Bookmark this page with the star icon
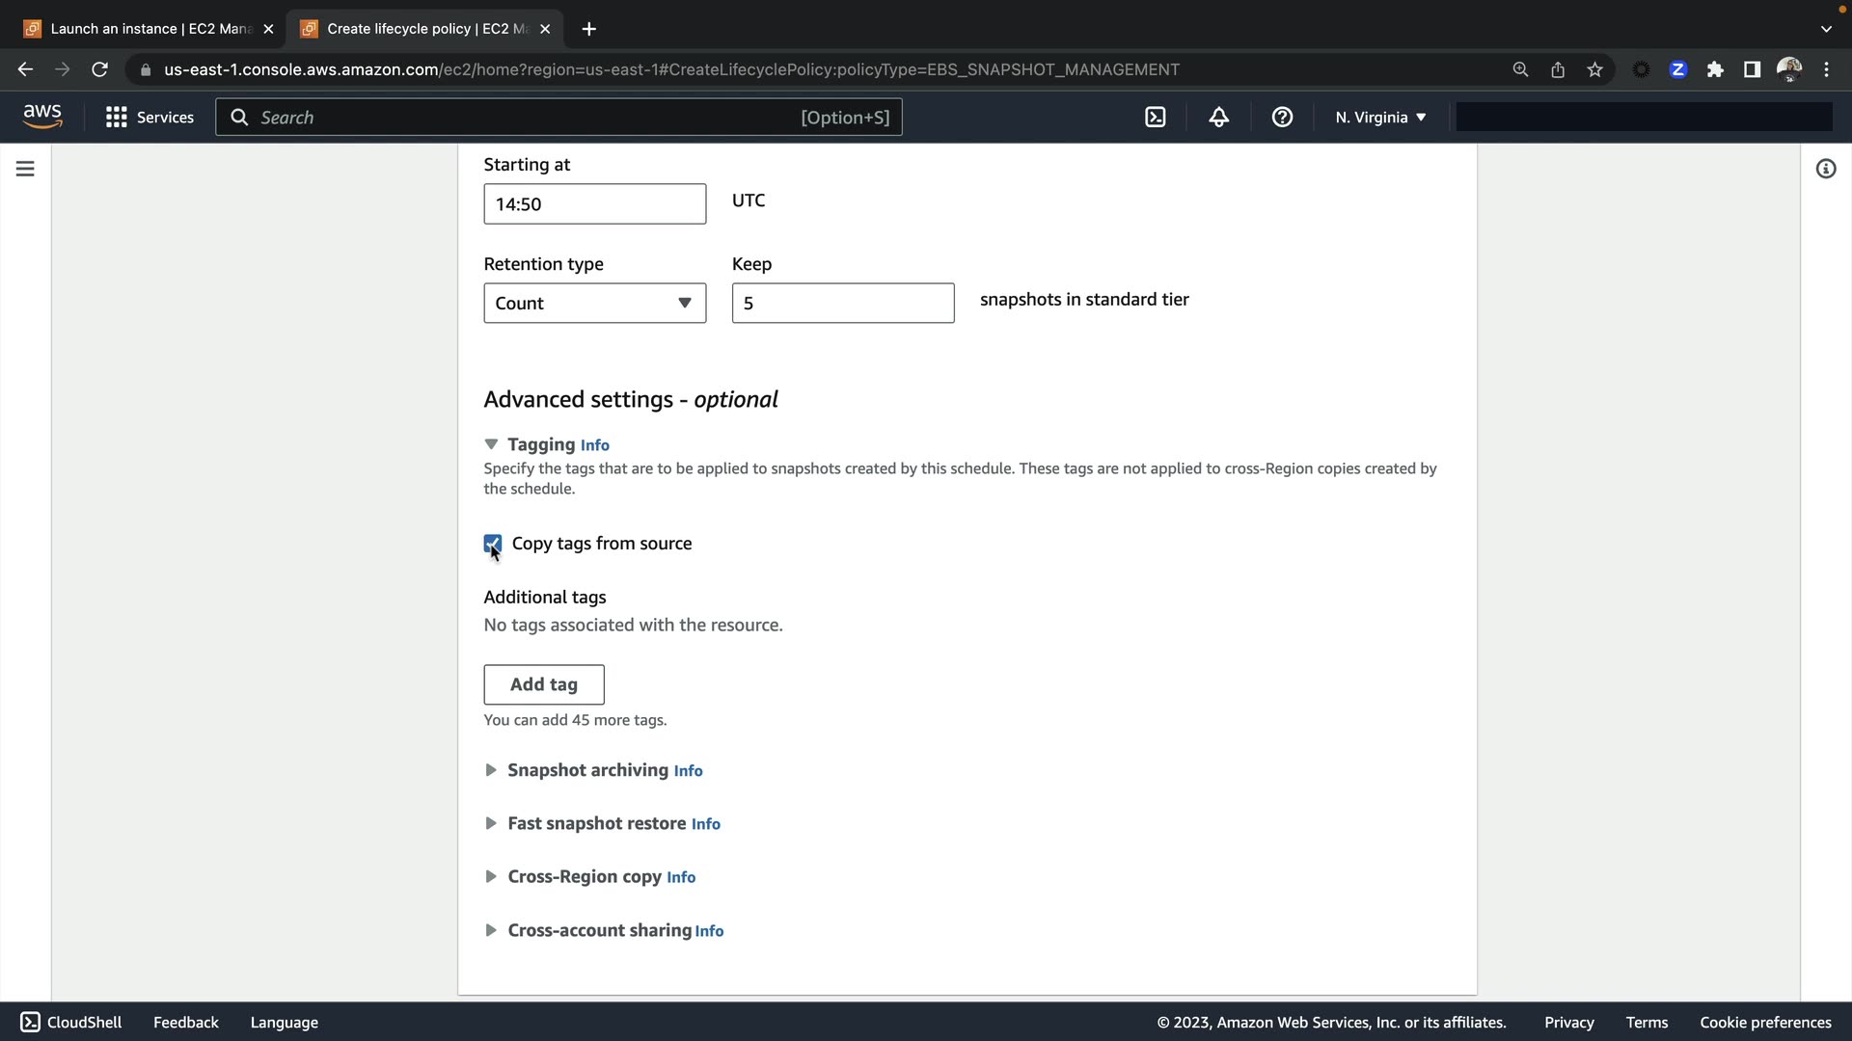Screen dimensions: 1852x1041 (1594, 69)
